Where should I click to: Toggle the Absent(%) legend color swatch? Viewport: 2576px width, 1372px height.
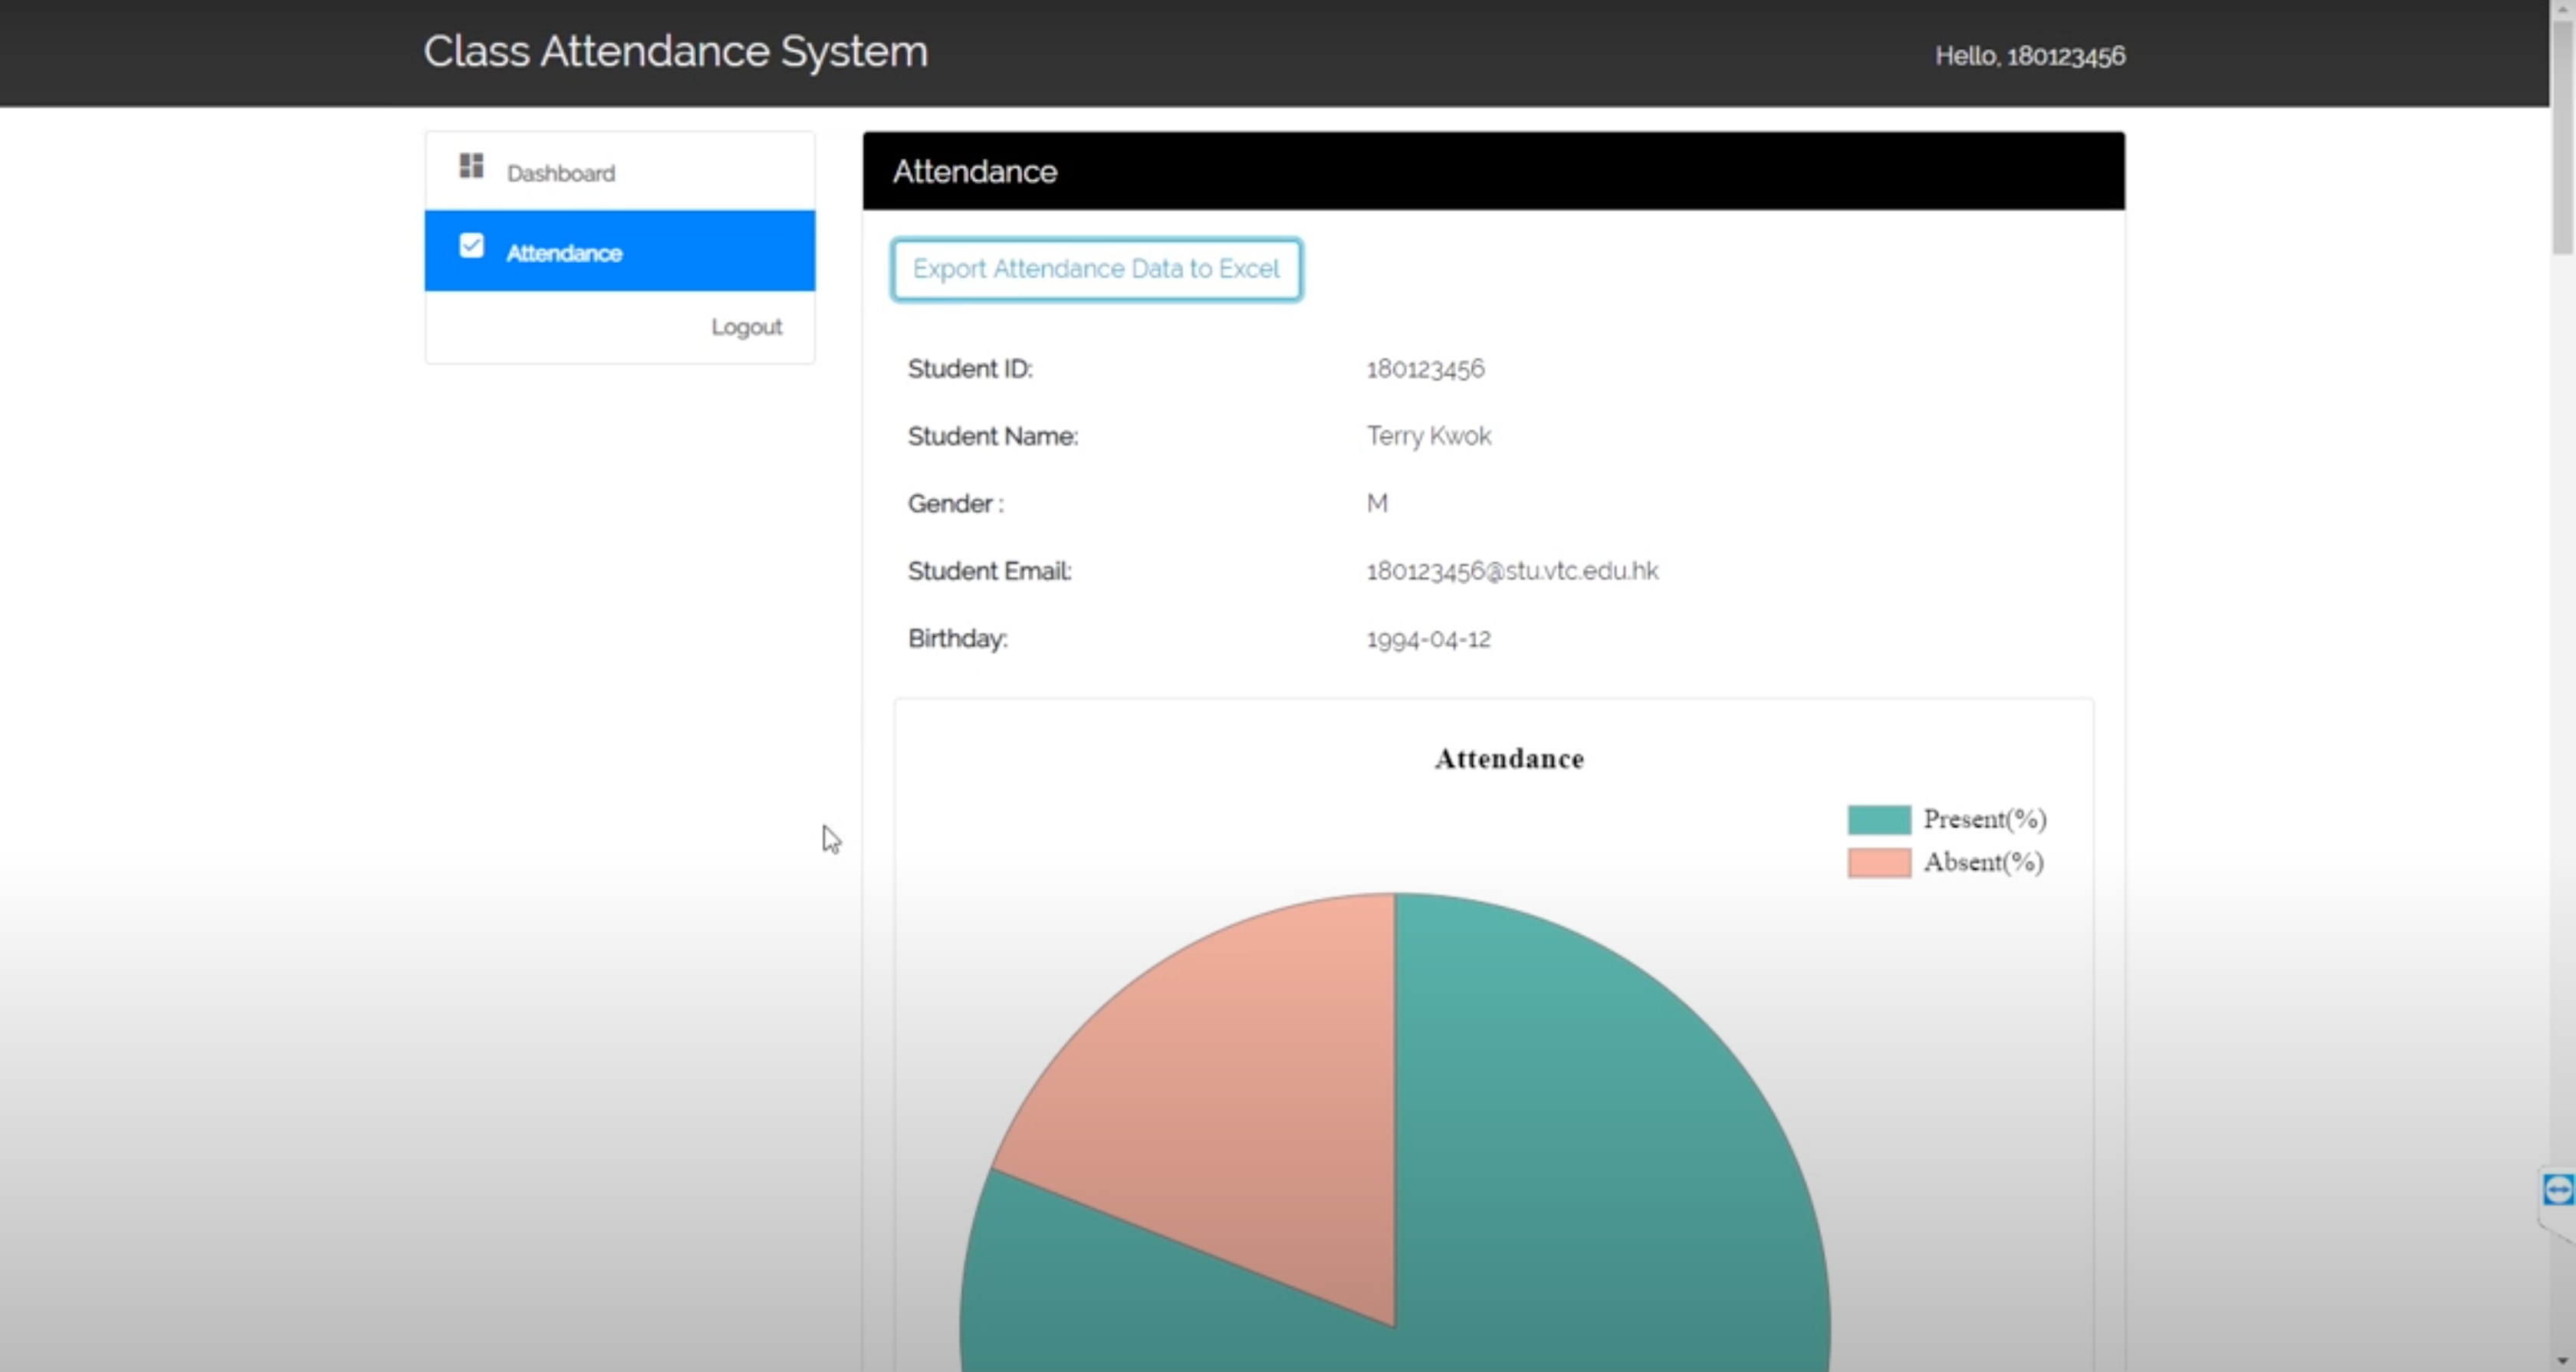click(x=1878, y=862)
